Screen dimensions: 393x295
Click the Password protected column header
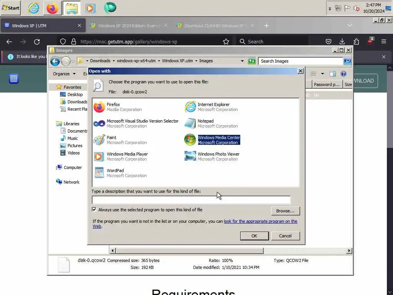tap(327, 85)
